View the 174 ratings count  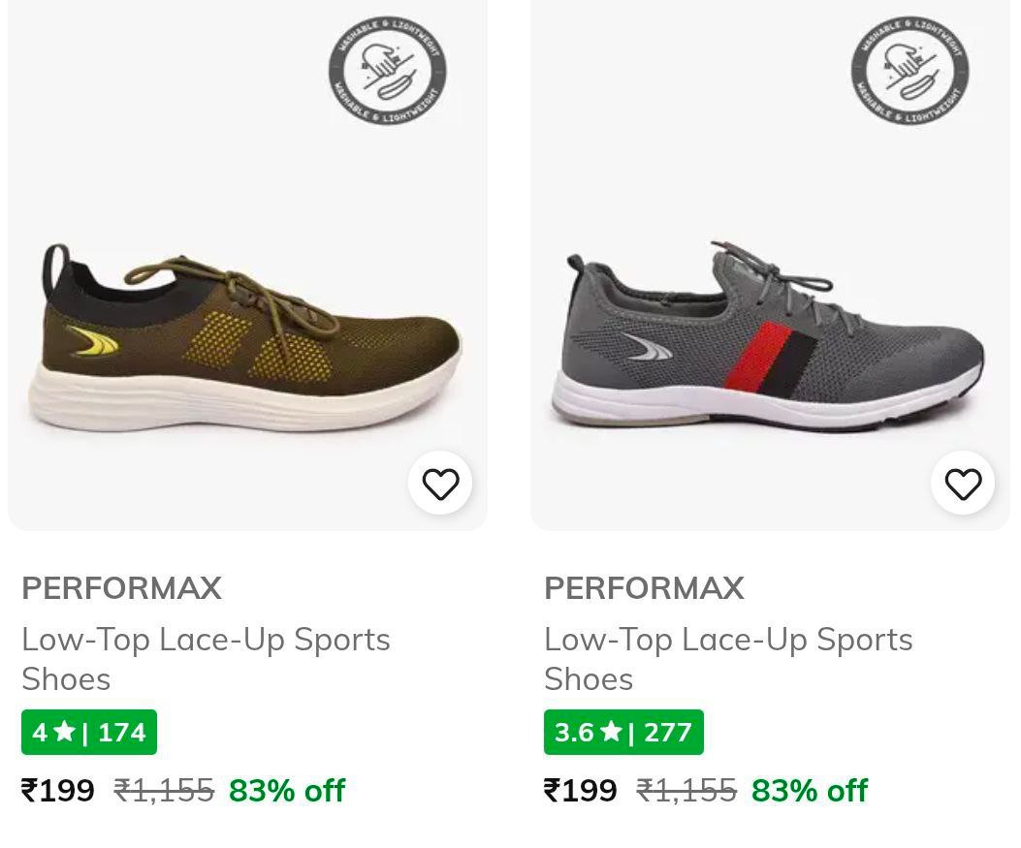(122, 733)
